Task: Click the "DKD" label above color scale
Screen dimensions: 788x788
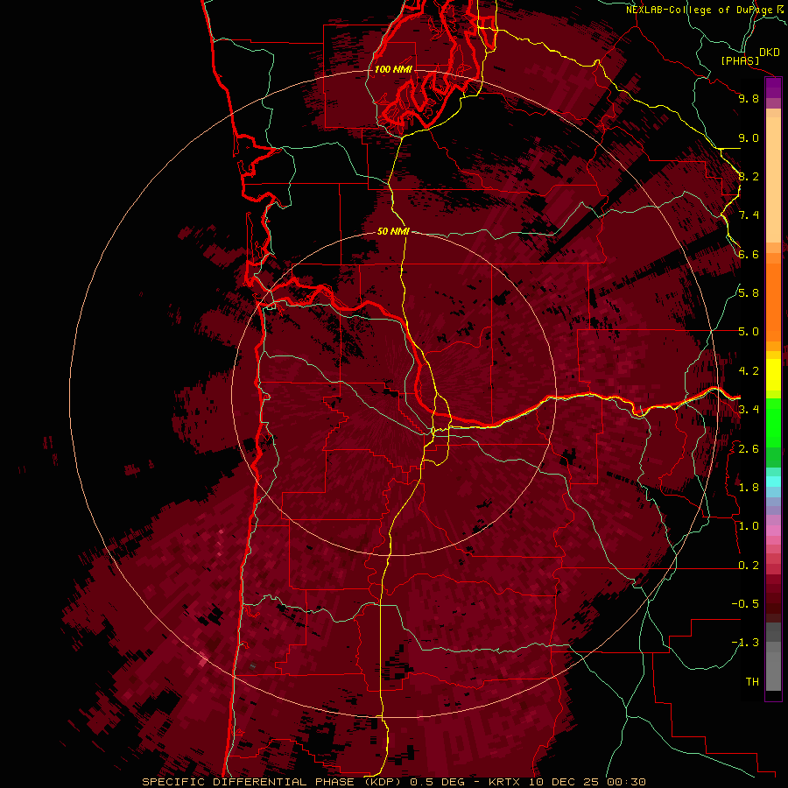Action: pos(770,53)
